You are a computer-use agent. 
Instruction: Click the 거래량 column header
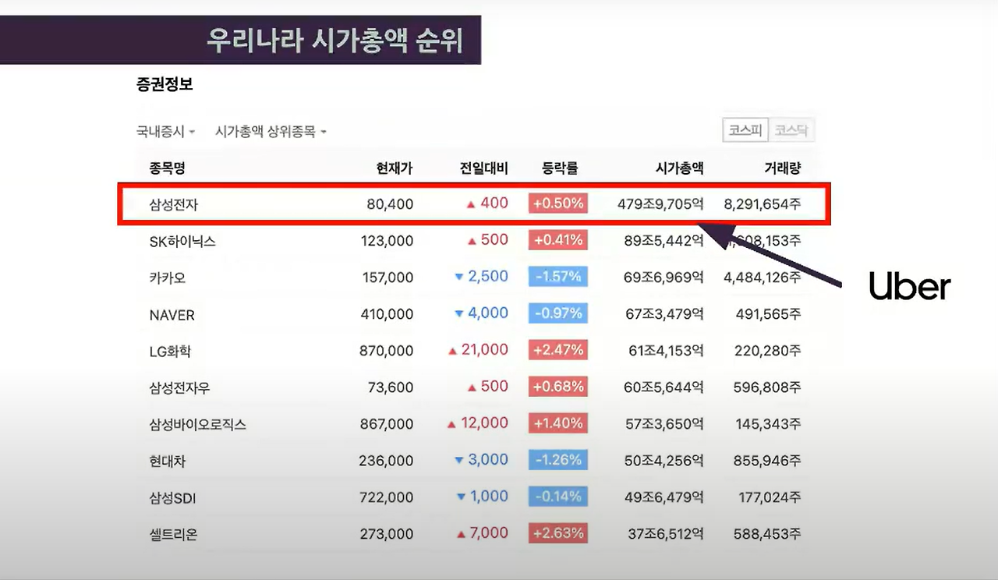(x=783, y=168)
